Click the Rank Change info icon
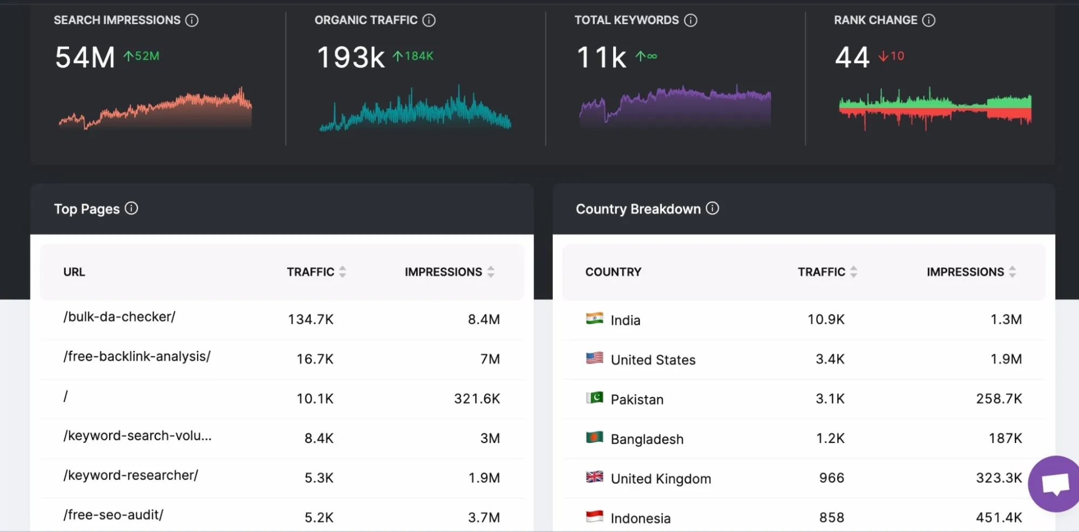This screenshot has height=532, width=1079. pyautogui.click(x=928, y=20)
